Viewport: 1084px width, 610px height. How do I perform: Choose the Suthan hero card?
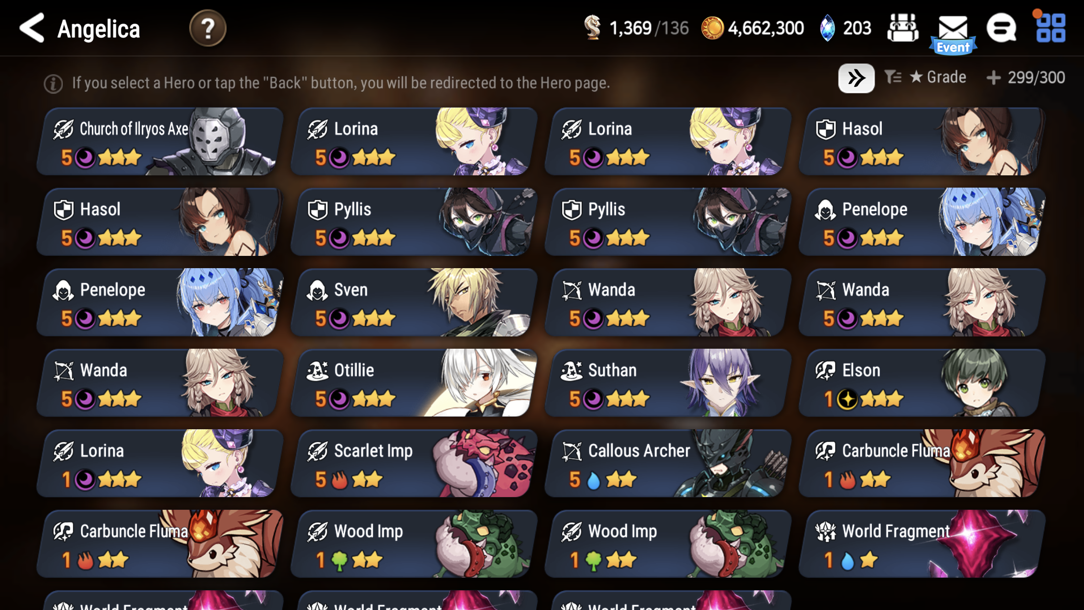pyautogui.click(x=668, y=383)
